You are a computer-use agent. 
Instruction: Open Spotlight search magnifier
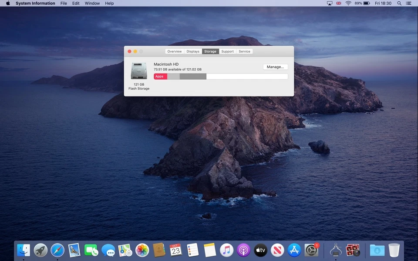click(x=399, y=3)
